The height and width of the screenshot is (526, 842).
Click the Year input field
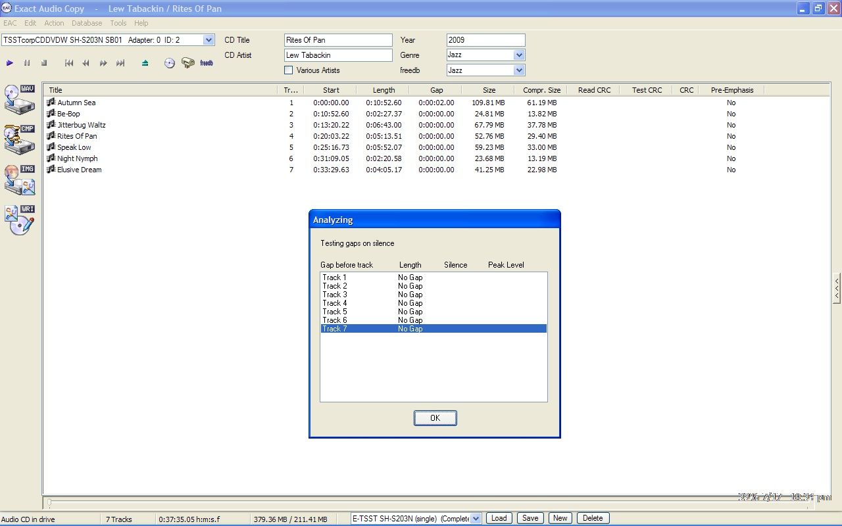485,40
